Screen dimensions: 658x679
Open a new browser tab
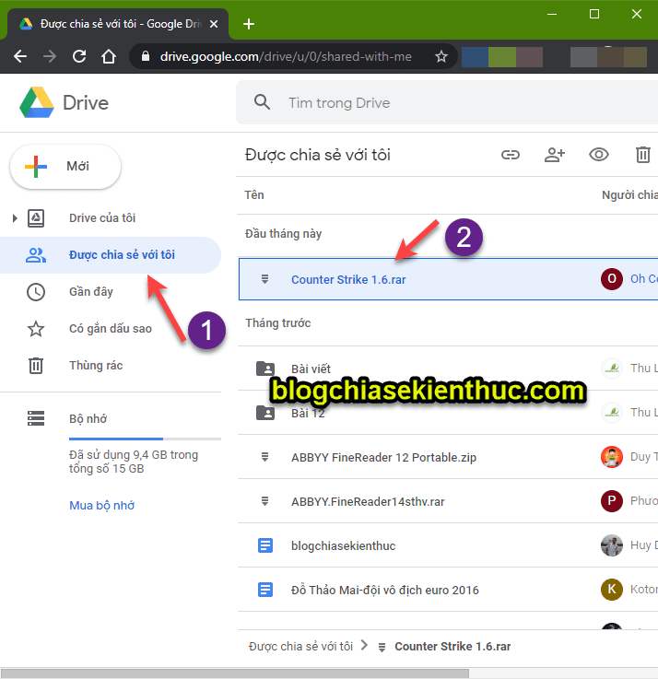click(x=249, y=24)
